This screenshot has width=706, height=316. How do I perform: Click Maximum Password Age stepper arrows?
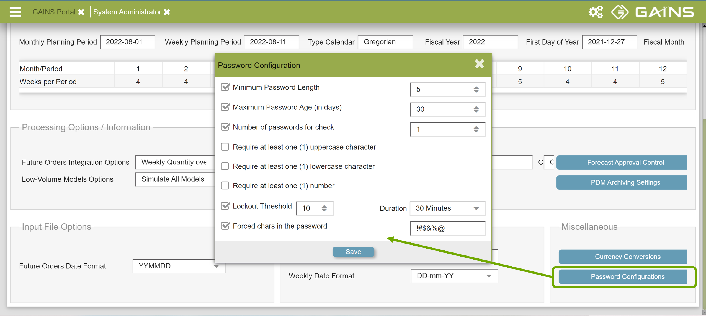click(476, 109)
